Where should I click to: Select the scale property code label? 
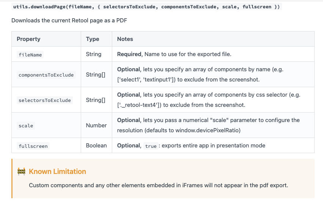coord(26,125)
